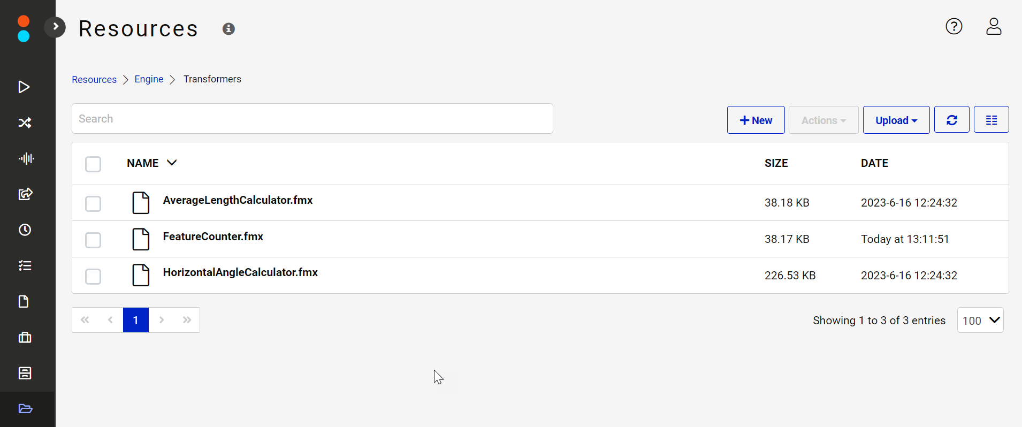Open HorizontalAngleCalculator.fmx file name
This screenshot has width=1022, height=427.
(x=240, y=272)
